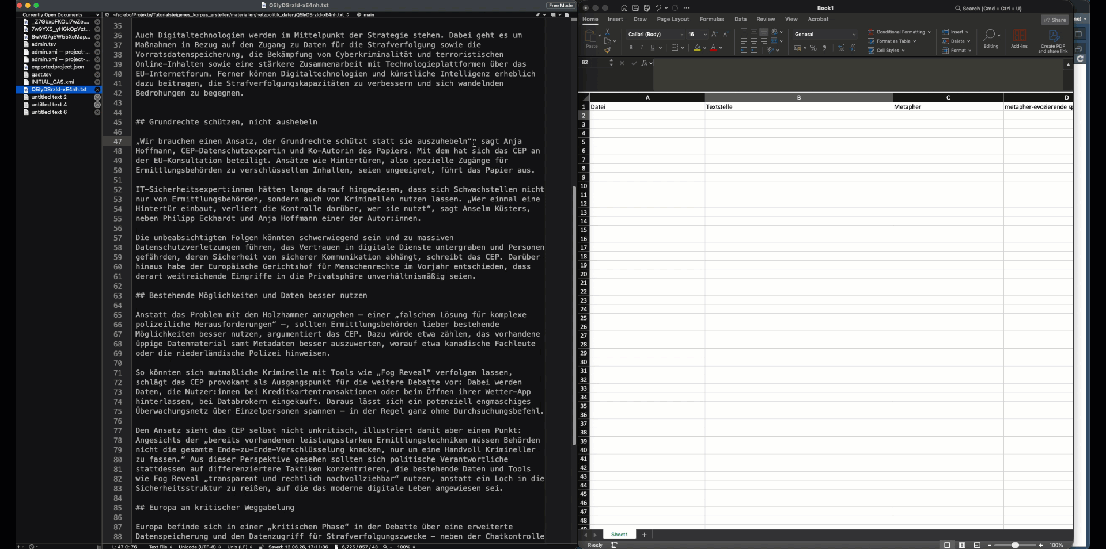Click the red font color swatch
The image size is (1106, 549).
click(x=713, y=48)
